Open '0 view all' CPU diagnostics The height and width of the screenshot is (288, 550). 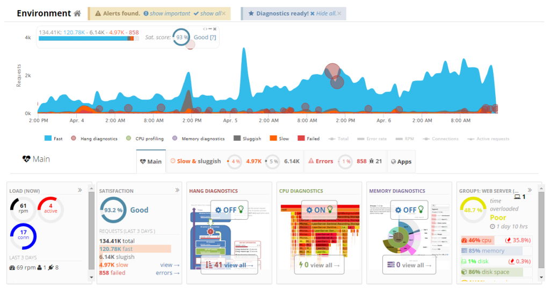[x=319, y=265]
